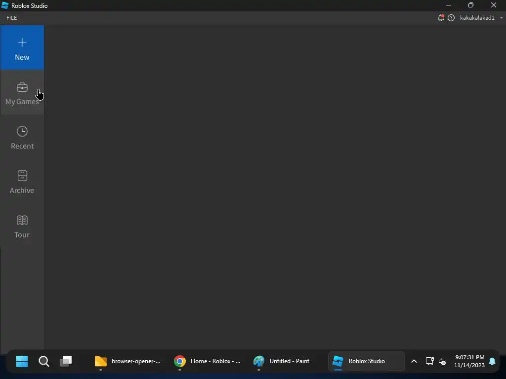Close the Roblox Studio window
Viewport: 506px width, 379px height.
pos(494,5)
